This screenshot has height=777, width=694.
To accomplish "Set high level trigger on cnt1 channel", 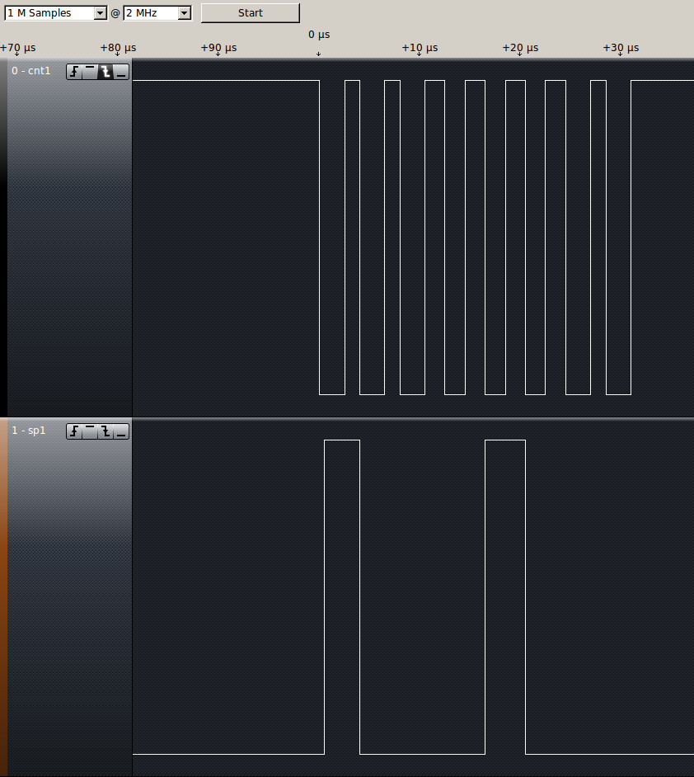I will click(90, 72).
